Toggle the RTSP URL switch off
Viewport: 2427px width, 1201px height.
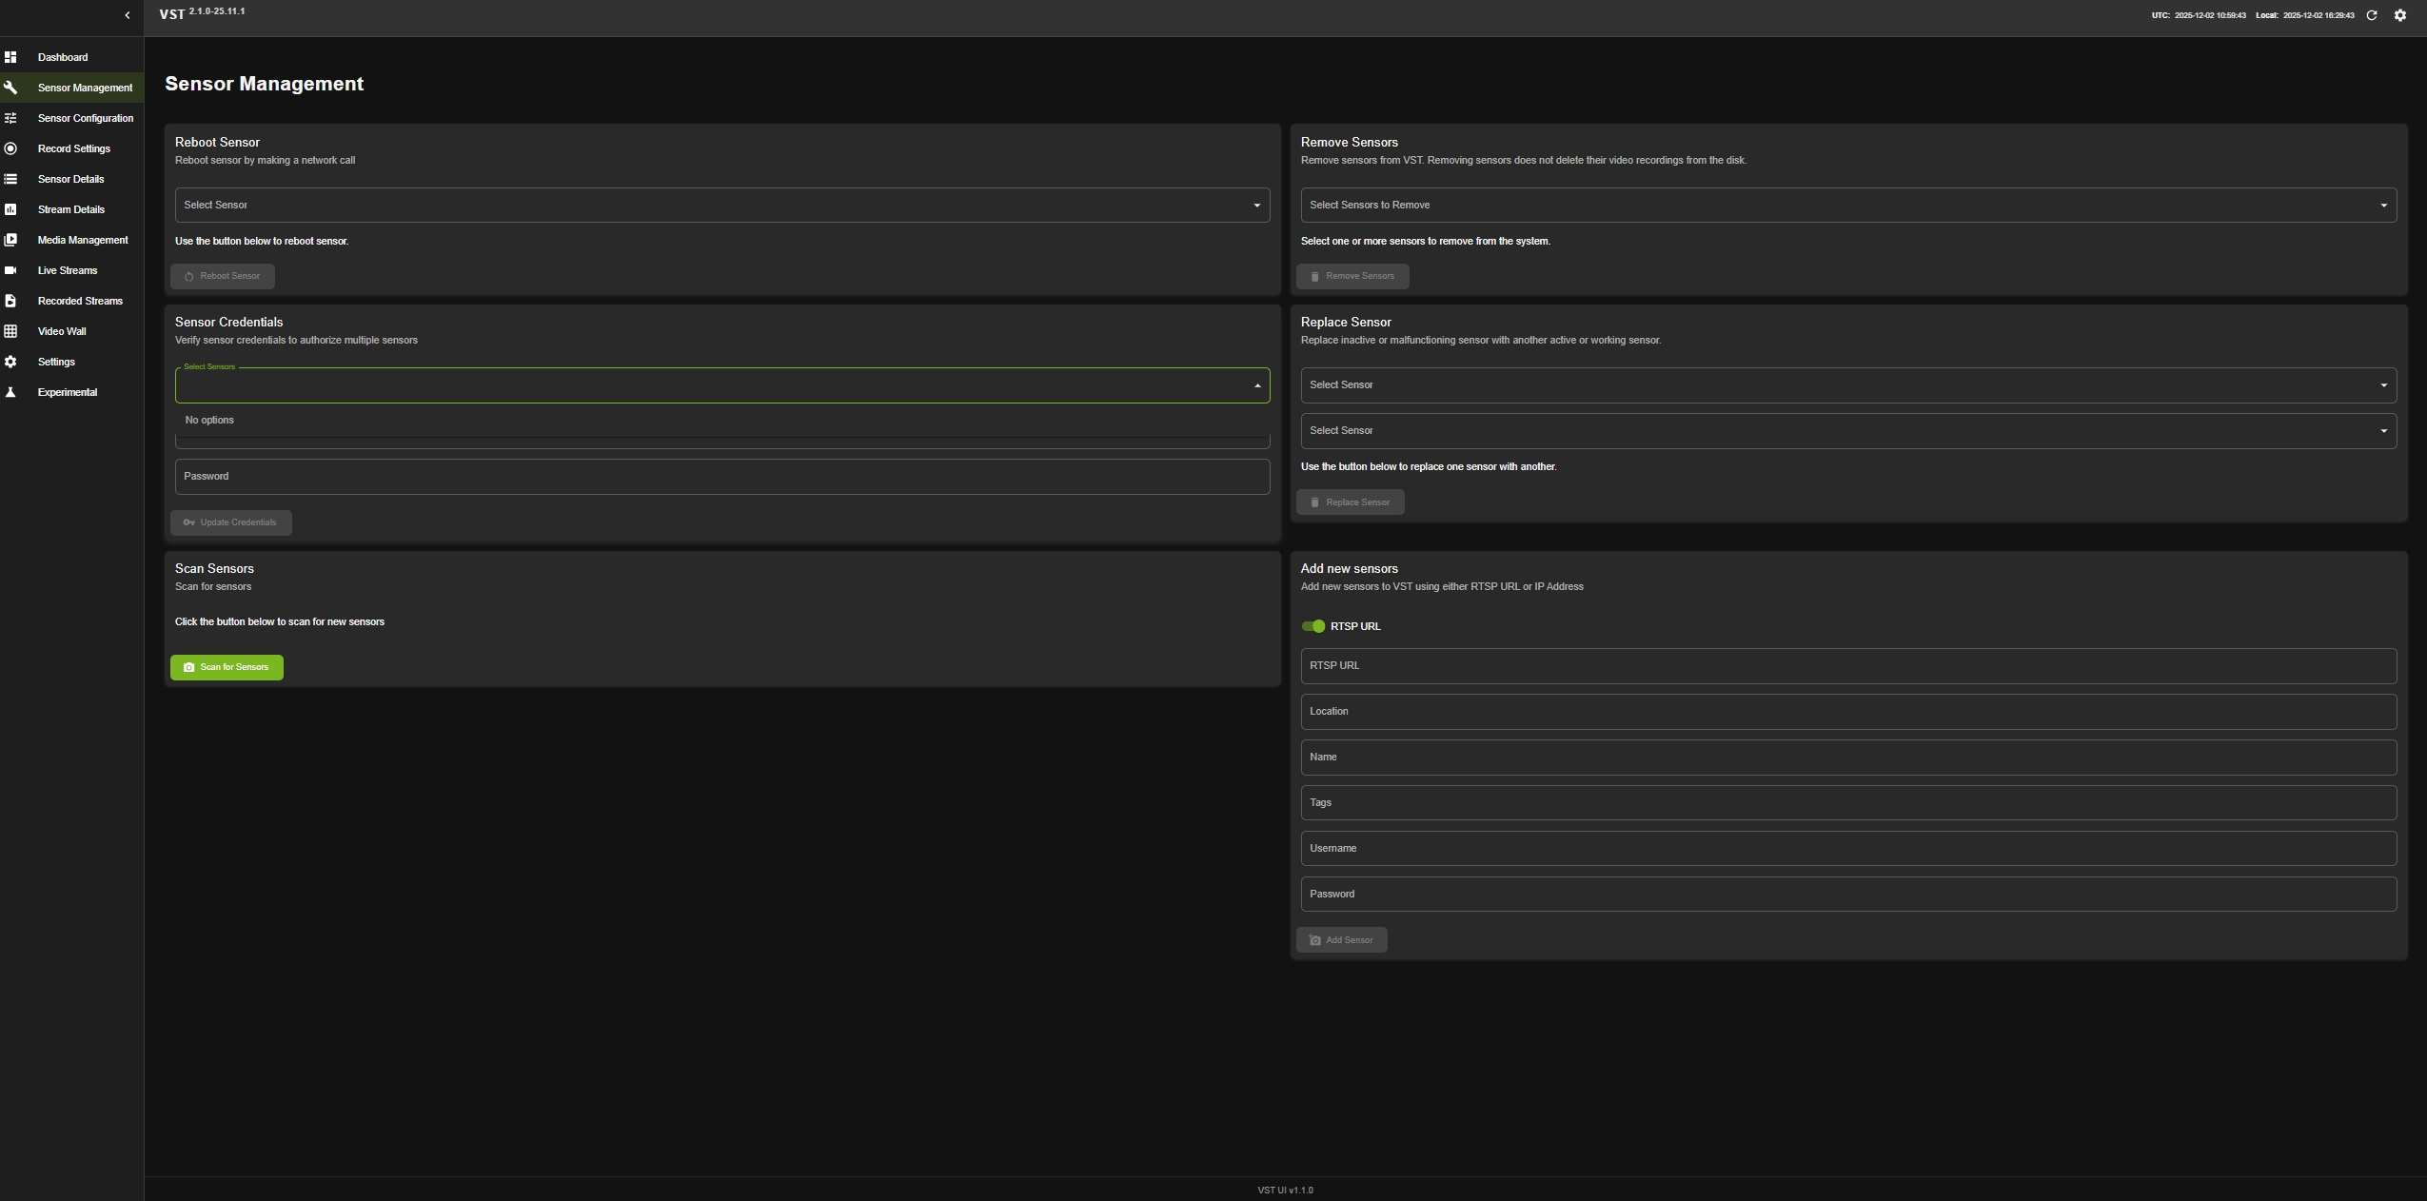click(x=1313, y=626)
